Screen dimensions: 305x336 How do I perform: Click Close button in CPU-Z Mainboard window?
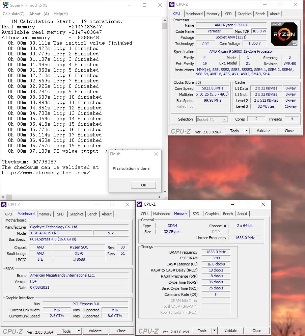(121, 331)
